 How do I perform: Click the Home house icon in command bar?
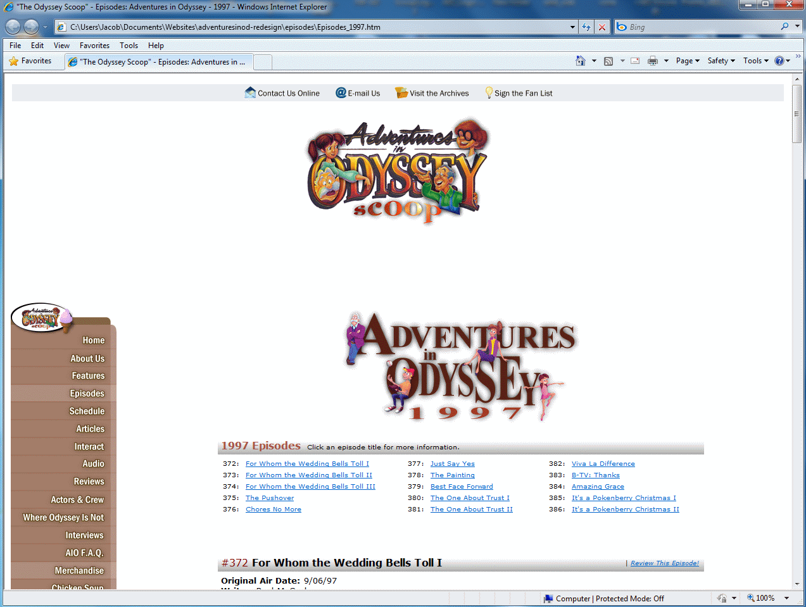[x=581, y=61]
